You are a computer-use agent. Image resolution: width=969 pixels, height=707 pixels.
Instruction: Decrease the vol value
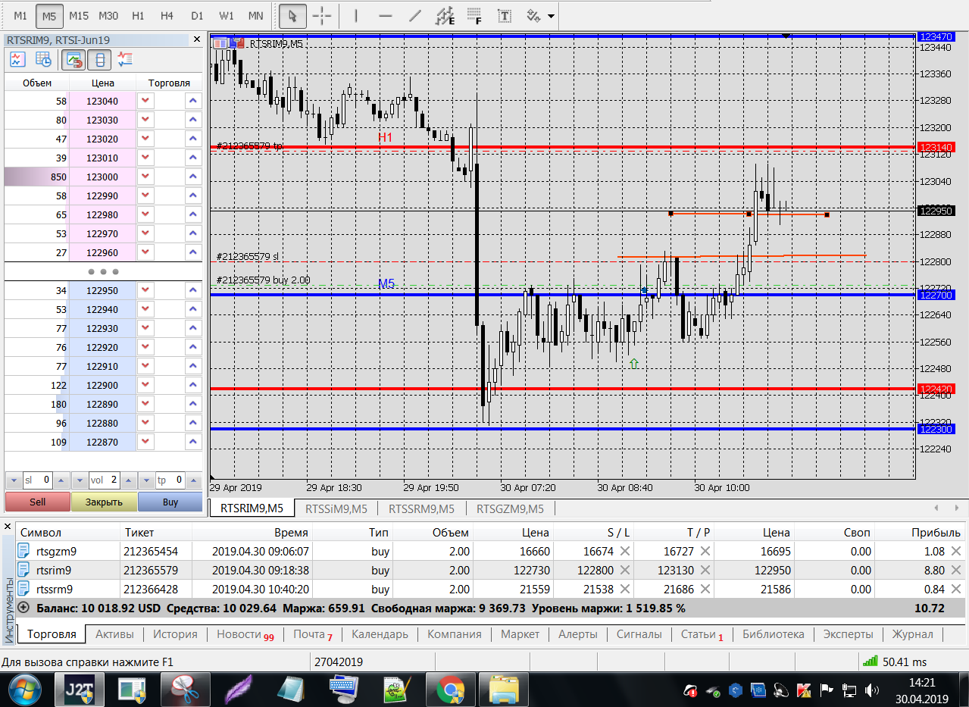[x=80, y=480]
